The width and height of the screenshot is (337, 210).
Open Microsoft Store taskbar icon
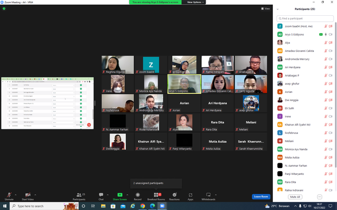113,206
